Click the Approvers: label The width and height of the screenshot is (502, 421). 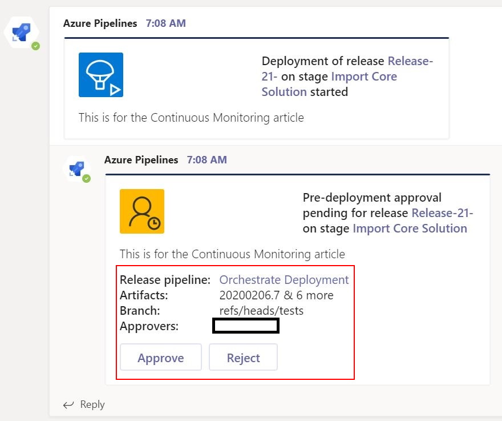[x=149, y=326]
